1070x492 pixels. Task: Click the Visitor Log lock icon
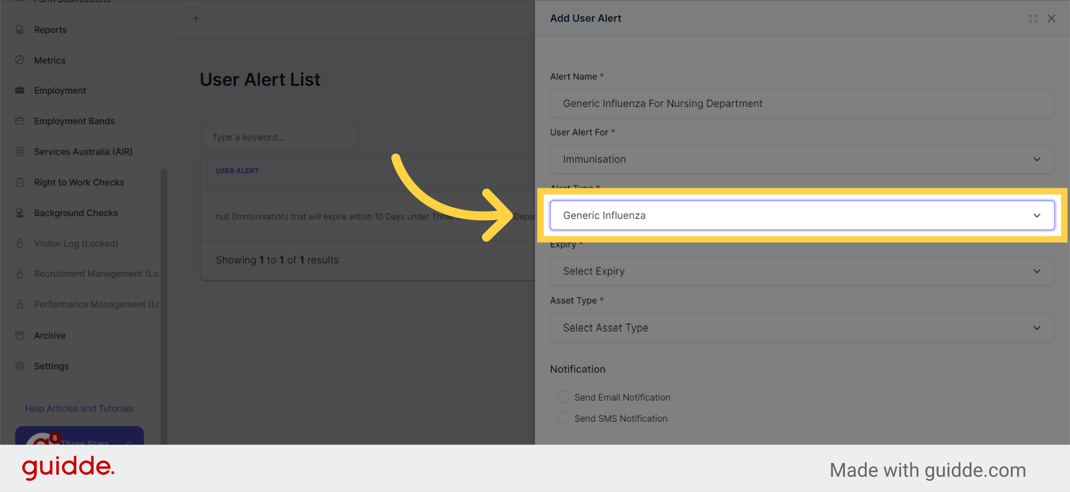coord(20,243)
